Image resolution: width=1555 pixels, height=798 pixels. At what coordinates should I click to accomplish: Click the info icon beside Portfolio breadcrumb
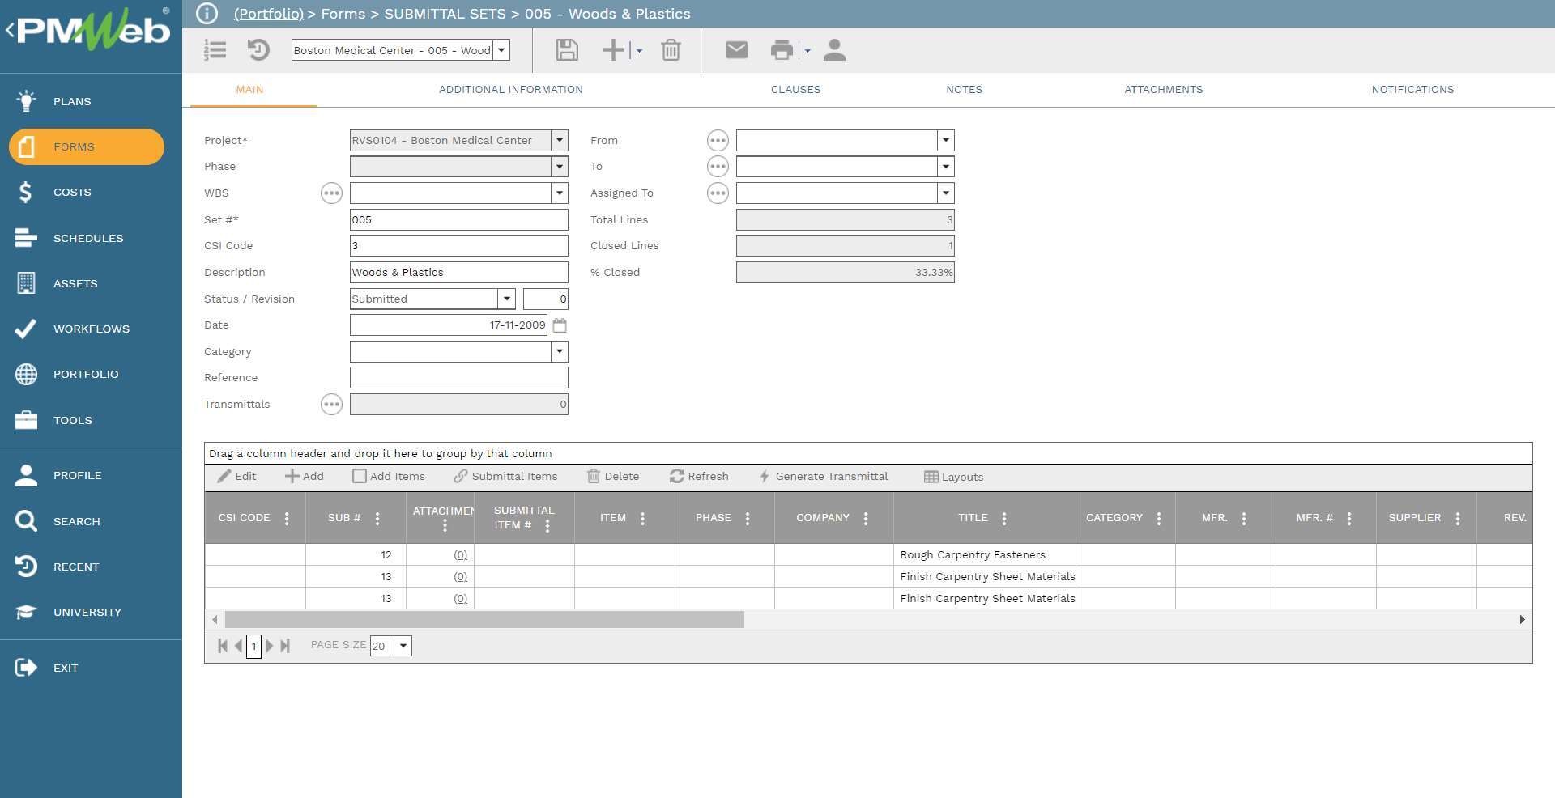click(x=207, y=14)
